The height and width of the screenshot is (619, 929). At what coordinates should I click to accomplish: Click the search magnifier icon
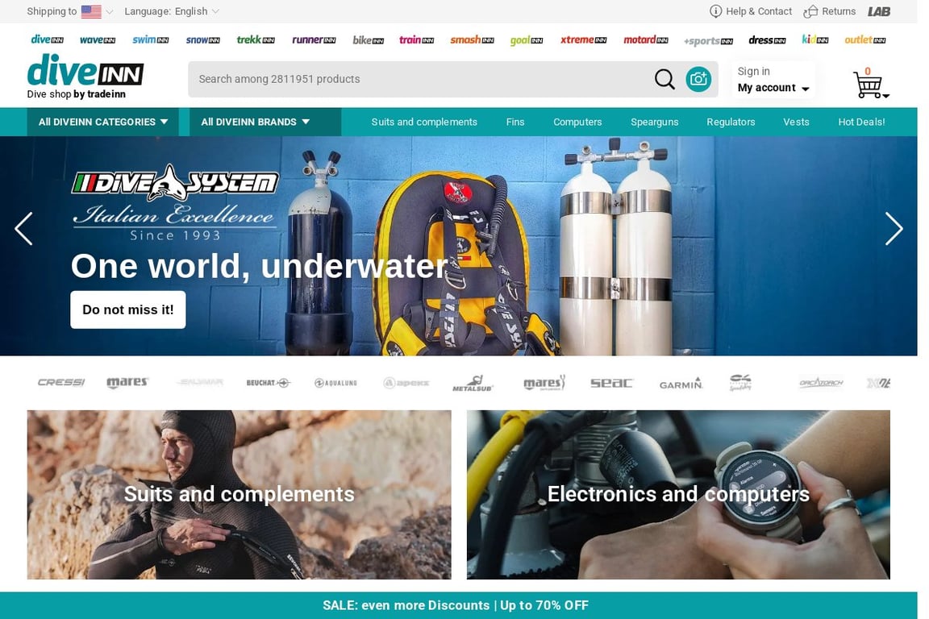coord(664,79)
